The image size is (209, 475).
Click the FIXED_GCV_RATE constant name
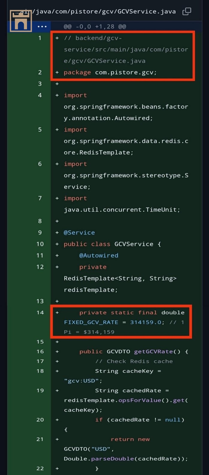(x=91, y=322)
